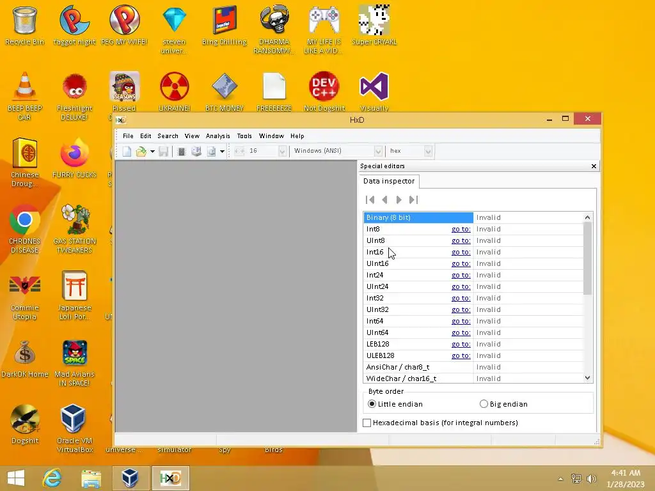This screenshot has height=491, width=655.
Task: Select CHRONES DISEASE Chrome icon
Action: pos(25,229)
